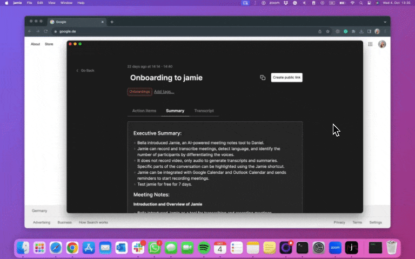Open Mail from the dock
The height and width of the screenshot is (259, 415).
pyautogui.click(x=105, y=248)
